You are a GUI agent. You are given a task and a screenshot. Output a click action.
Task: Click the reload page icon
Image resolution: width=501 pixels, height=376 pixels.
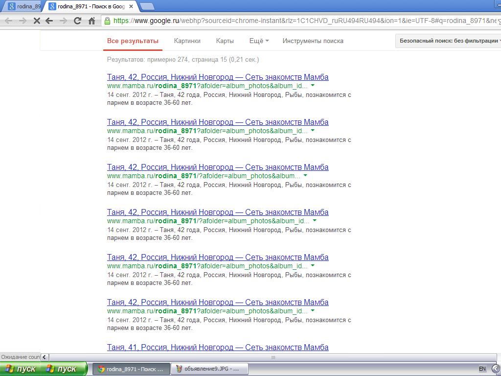[x=77, y=21]
